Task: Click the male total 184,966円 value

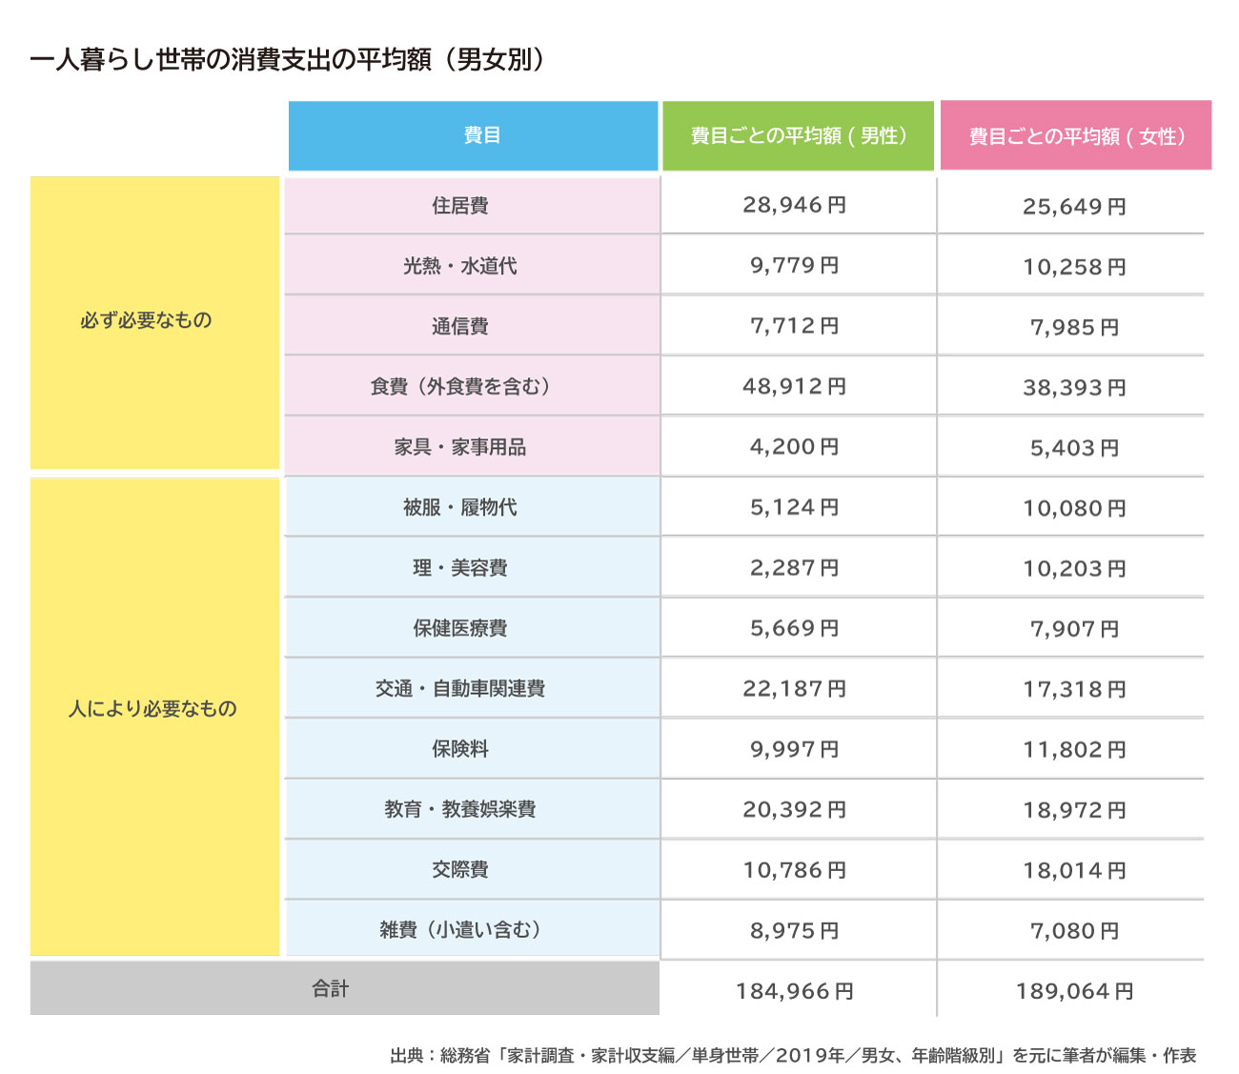Action: (x=794, y=991)
